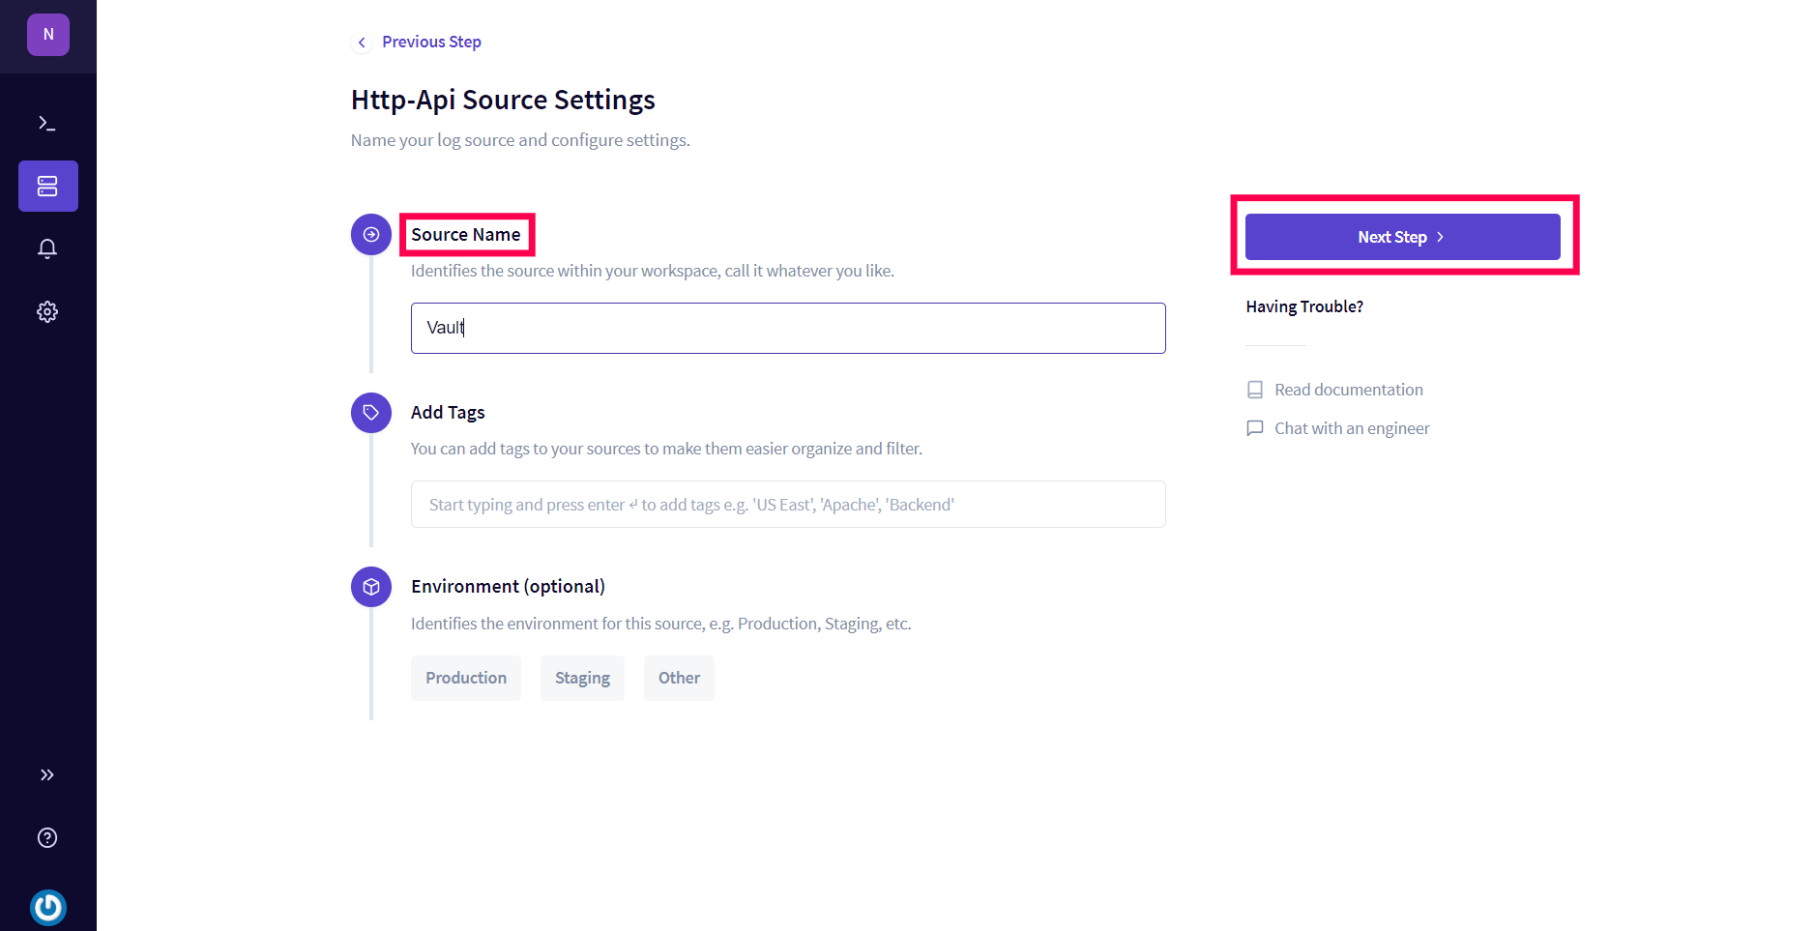Screen dimensions: 1814x931
Task: Click the Add Tags input field
Action: click(x=788, y=505)
